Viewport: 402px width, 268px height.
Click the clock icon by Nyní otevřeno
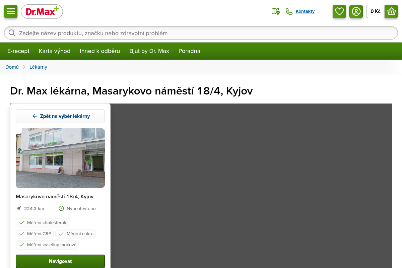click(61, 208)
